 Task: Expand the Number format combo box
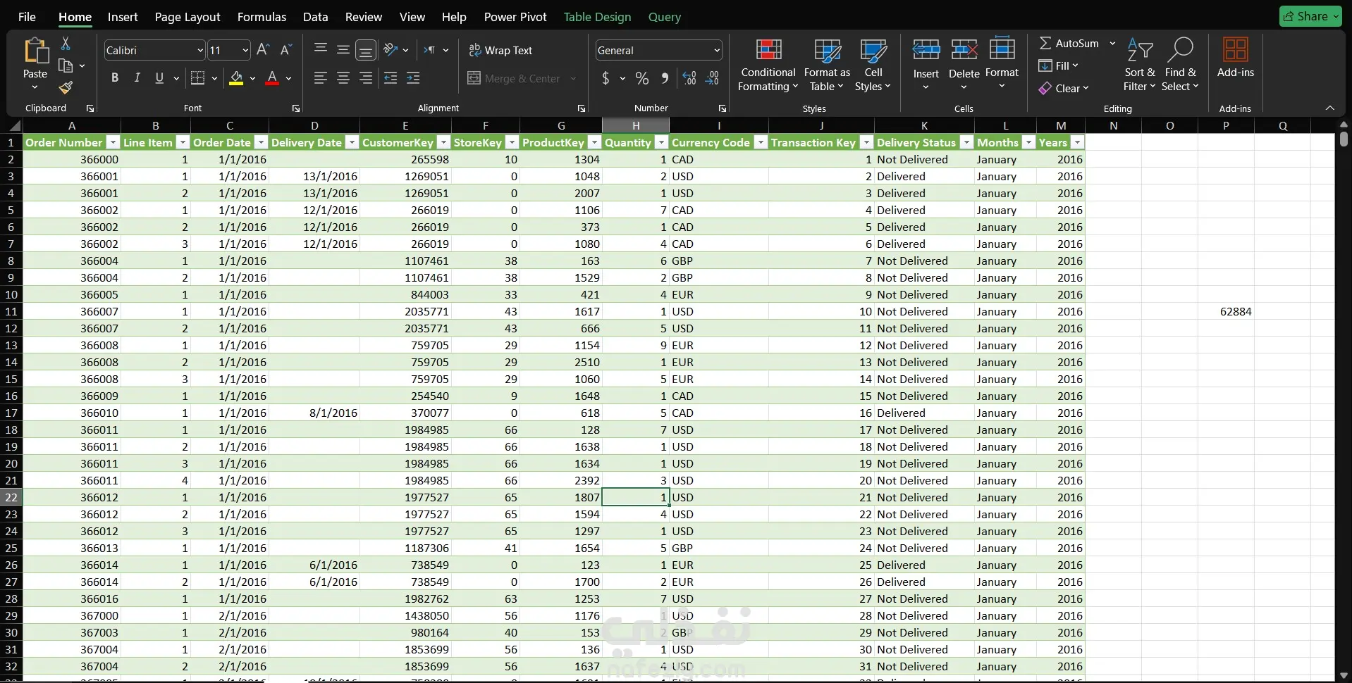click(716, 51)
